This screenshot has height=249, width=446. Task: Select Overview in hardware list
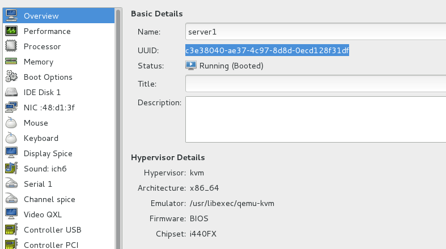(x=58, y=16)
